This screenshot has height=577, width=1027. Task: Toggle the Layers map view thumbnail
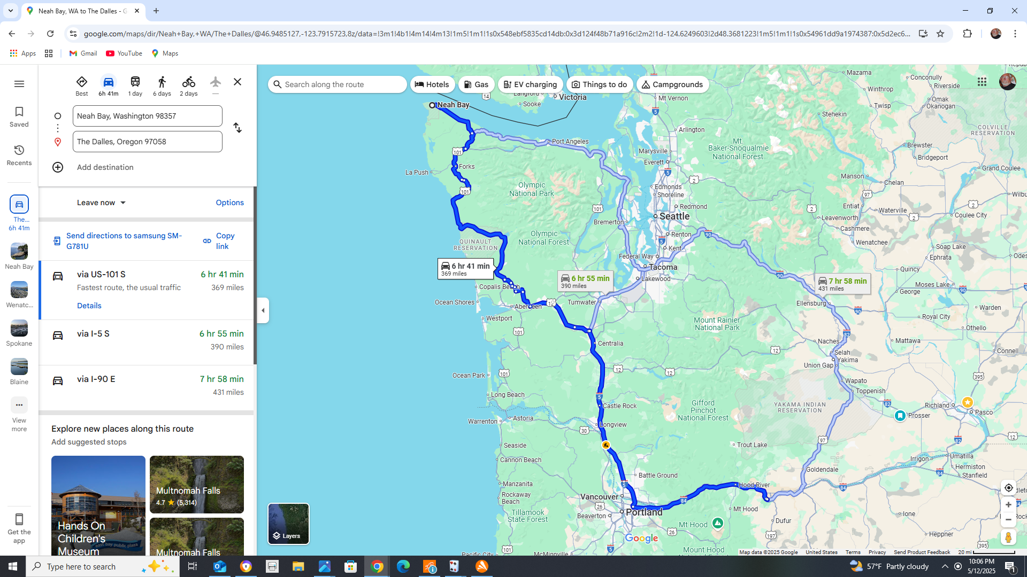click(288, 524)
